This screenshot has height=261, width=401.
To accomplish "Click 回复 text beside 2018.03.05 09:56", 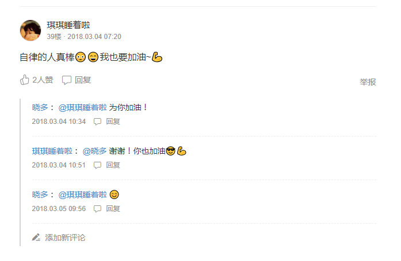I will [113, 209].
